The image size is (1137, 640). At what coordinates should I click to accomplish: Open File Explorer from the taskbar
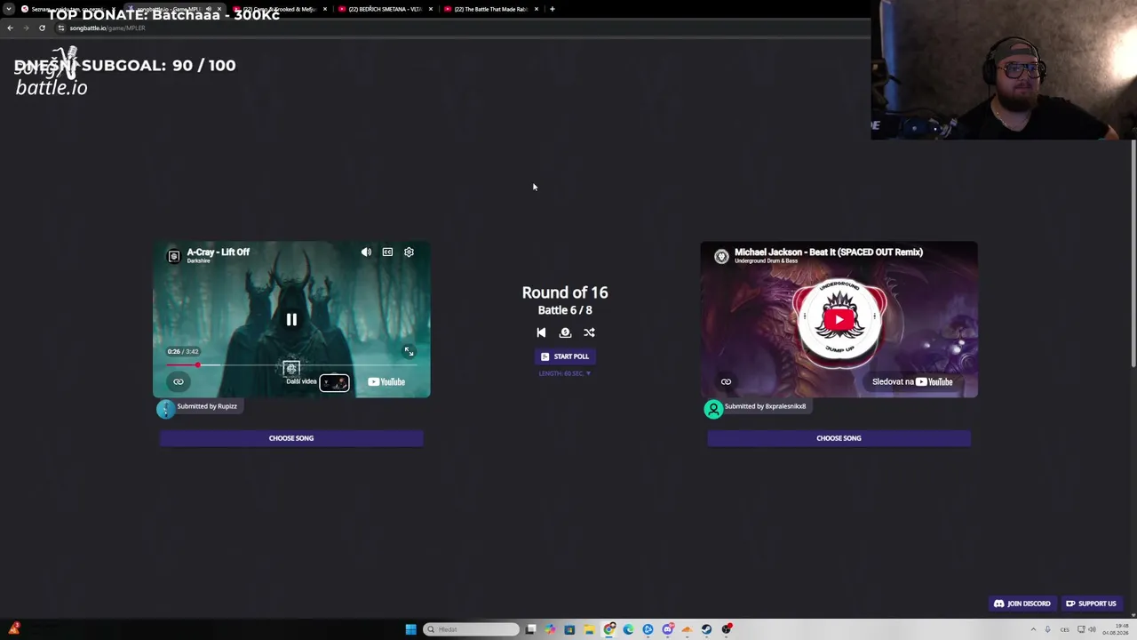pos(589,629)
